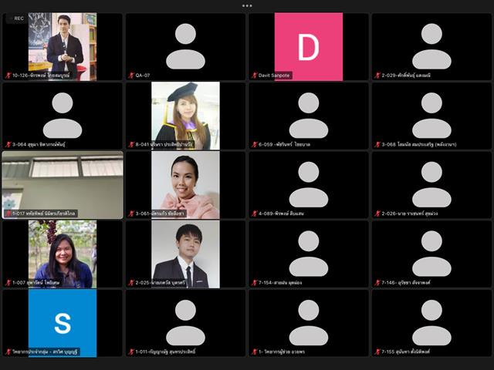Select the placeholder avatar of tile 2-026
Image resolution: width=494 pixels, height=370 pixels.
point(431,185)
